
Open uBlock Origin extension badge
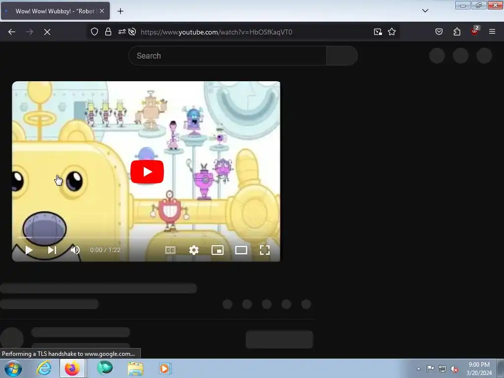(x=475, y=31)
